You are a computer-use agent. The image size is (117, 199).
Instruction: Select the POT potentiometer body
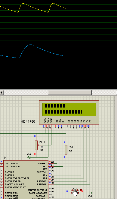pyautogui.click(x=36, y=145)
